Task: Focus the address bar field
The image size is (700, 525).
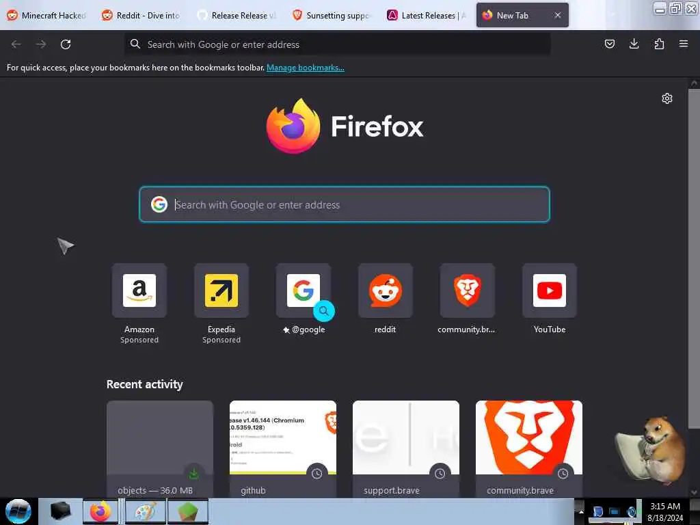Action: coord(338,44)
